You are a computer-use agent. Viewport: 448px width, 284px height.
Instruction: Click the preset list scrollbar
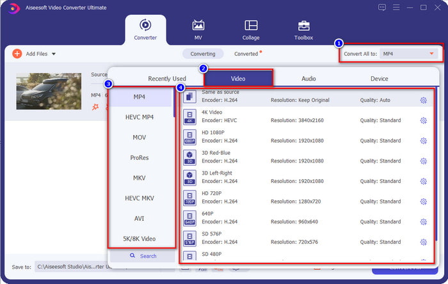point(436,164)
